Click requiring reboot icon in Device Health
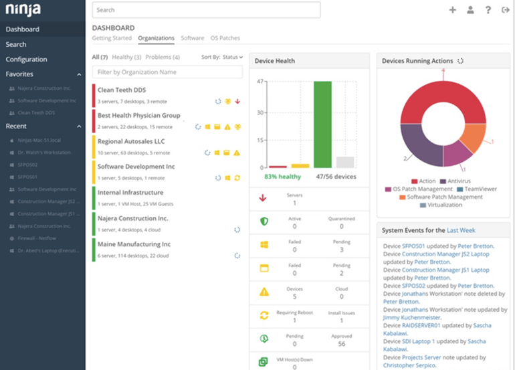515x370 pixels. [264, 315]
